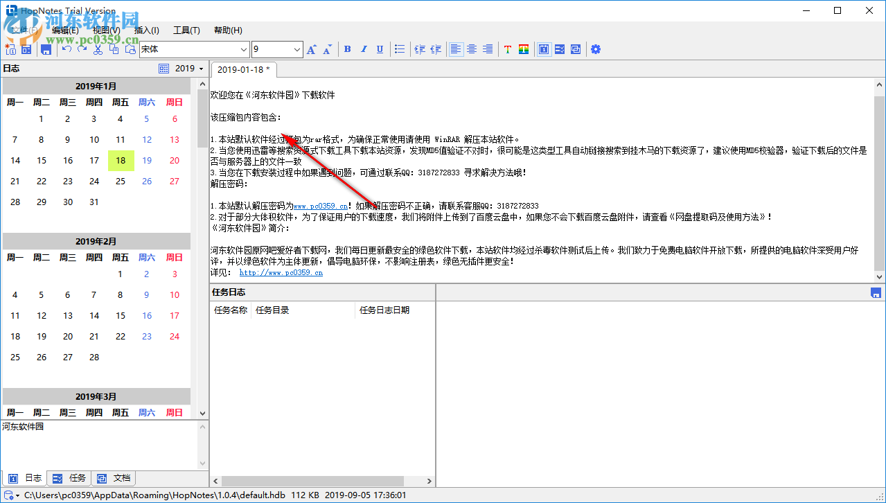The width and height of the screenshot is (886, 503).
Task: Toggle left alignment off
Action: pos(455,49)
